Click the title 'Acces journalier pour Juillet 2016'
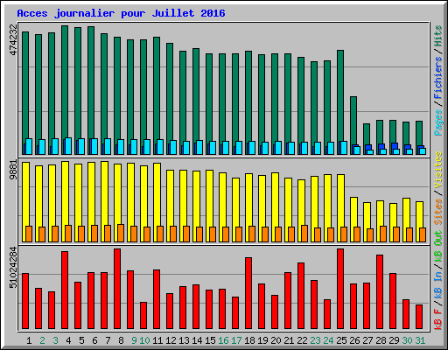Viewport: 448px width, 350px height. 121,13
